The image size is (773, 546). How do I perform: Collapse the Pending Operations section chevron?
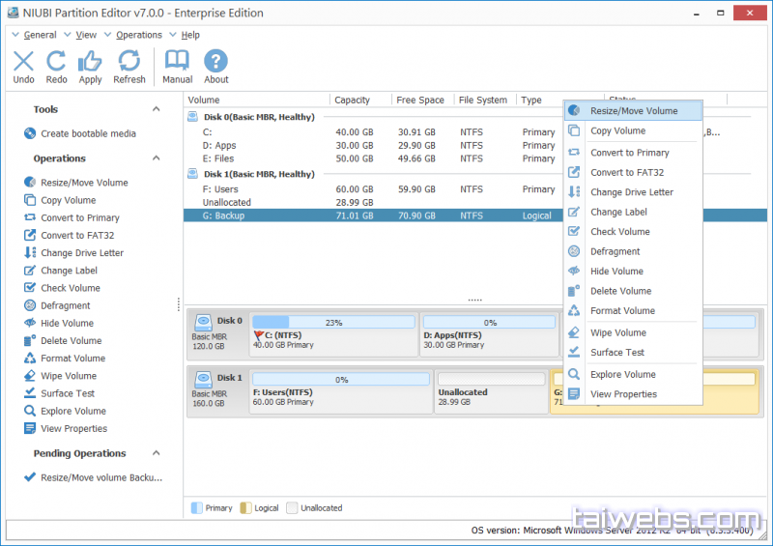pyautogui.click(x=157, y=453)
